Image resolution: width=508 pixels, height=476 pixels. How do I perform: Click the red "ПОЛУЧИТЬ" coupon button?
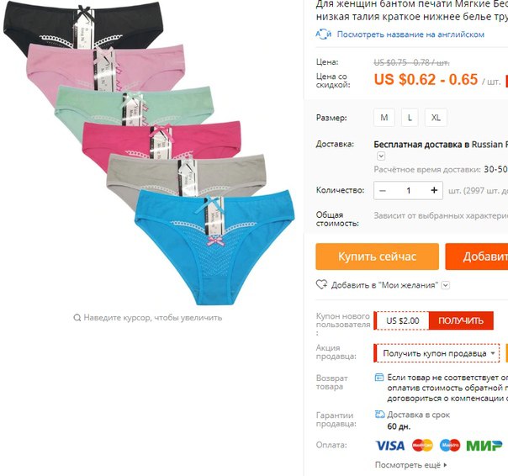pyautogui.click(x=461, y=320)
